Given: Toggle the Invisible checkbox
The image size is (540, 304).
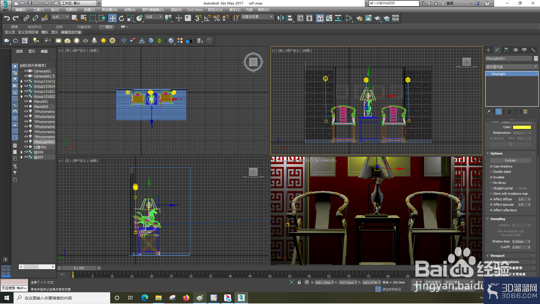Looking at the screenshot, I should [491, 177].
